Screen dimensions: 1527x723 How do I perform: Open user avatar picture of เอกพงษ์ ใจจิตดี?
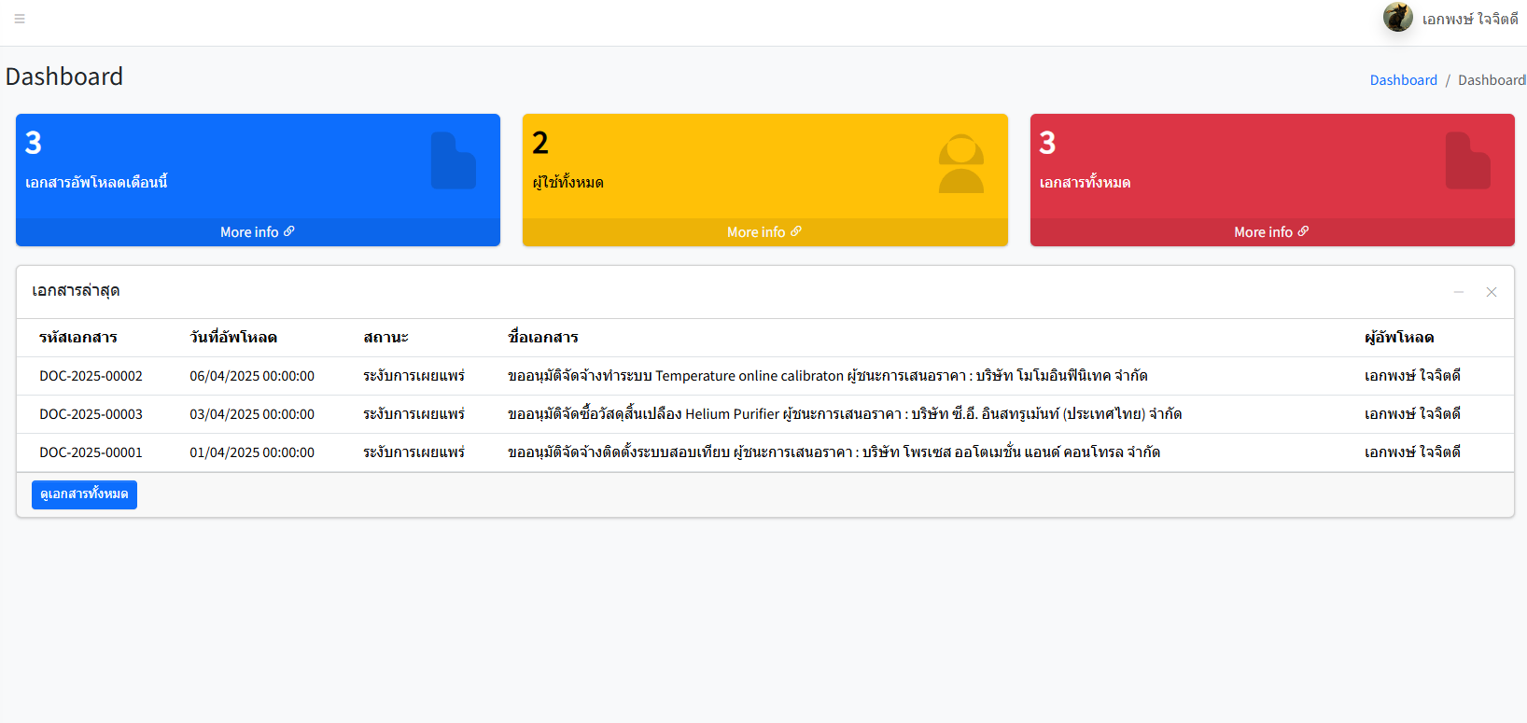pos(1397,17)
